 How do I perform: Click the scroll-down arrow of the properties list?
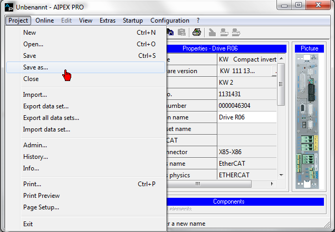[x=281, y=175]
